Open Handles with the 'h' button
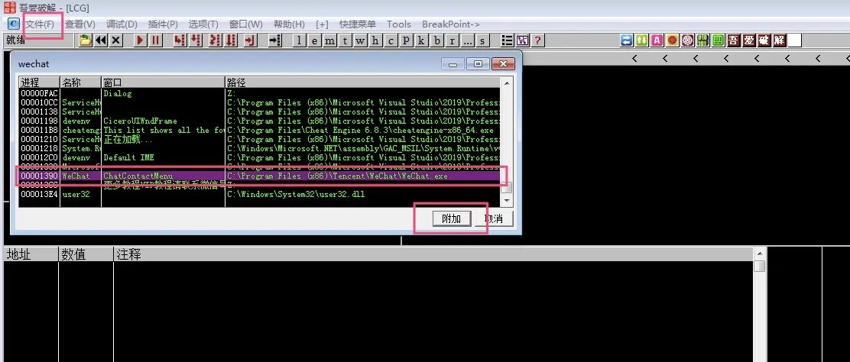Image resolution: width=850 pixels, height=362 pixels. point(375,40)
